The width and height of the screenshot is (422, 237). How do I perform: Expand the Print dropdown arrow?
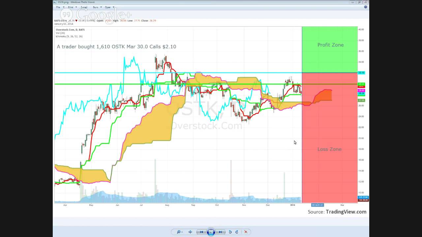pyautogui.click(x=76, y=7)
